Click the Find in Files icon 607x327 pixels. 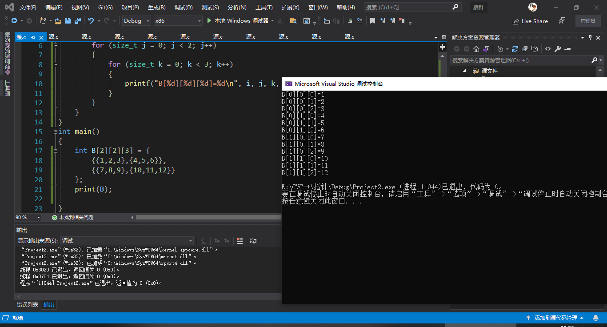tap(293, 21)
